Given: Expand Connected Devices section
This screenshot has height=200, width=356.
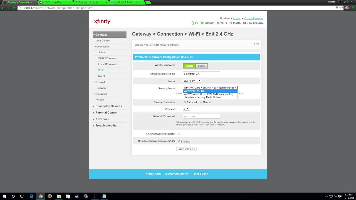Looking at the screenshot, I should [x=108, y=106].
